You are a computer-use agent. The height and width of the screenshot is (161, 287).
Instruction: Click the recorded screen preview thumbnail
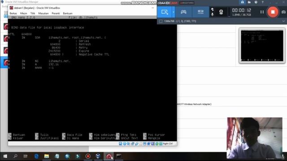pyautogui.click(x=262, y=46)
